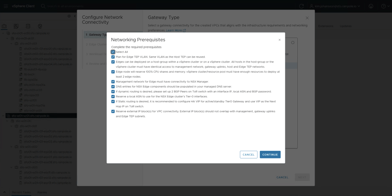Open the kim.johansson user account dropdown

tap(335, 6)
